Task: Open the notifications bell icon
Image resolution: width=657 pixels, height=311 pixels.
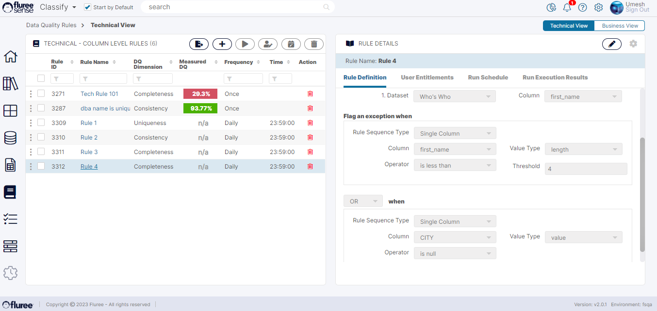Action: pos(567,7)
